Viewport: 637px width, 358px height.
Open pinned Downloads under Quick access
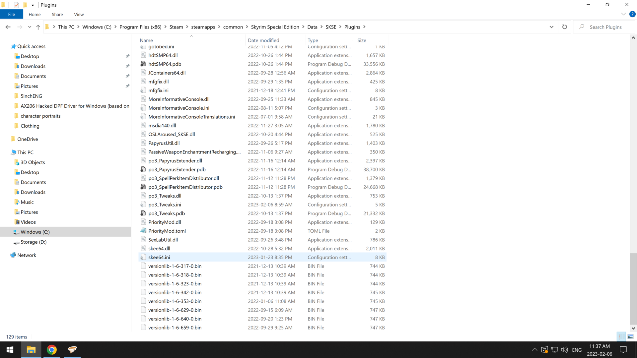(x=33, y=66)
